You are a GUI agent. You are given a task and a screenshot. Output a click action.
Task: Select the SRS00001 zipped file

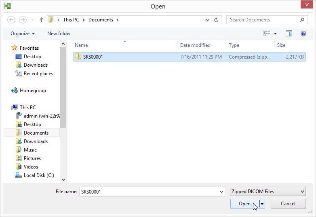click(93, 57)
